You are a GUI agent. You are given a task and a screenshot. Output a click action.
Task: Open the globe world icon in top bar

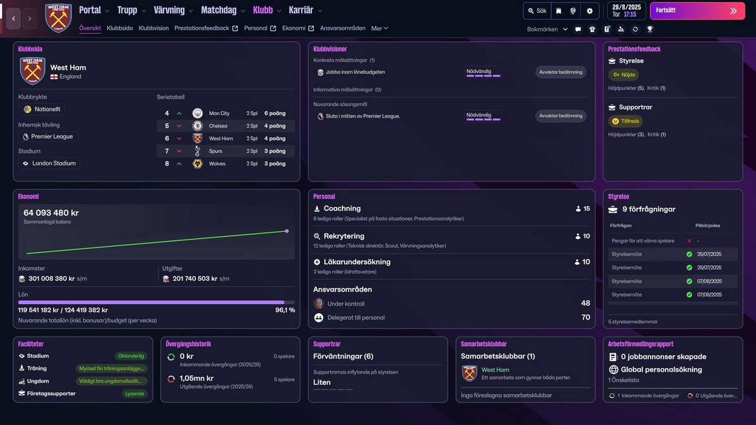(x=572, y=11)
